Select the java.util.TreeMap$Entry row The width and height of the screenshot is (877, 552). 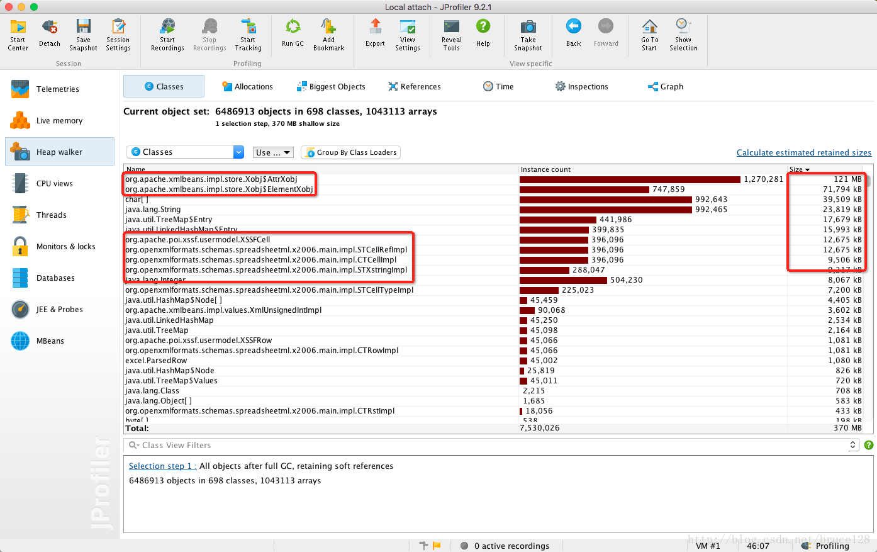pyautogui.click(x=494, y=220)
